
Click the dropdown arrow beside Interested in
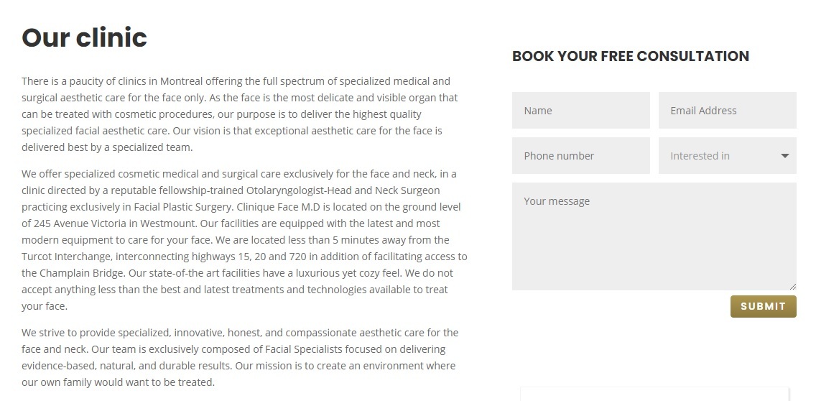pos(785,156)
